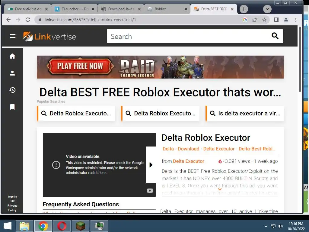Open a new browser tab
The image size is (309, 232).
244,9
